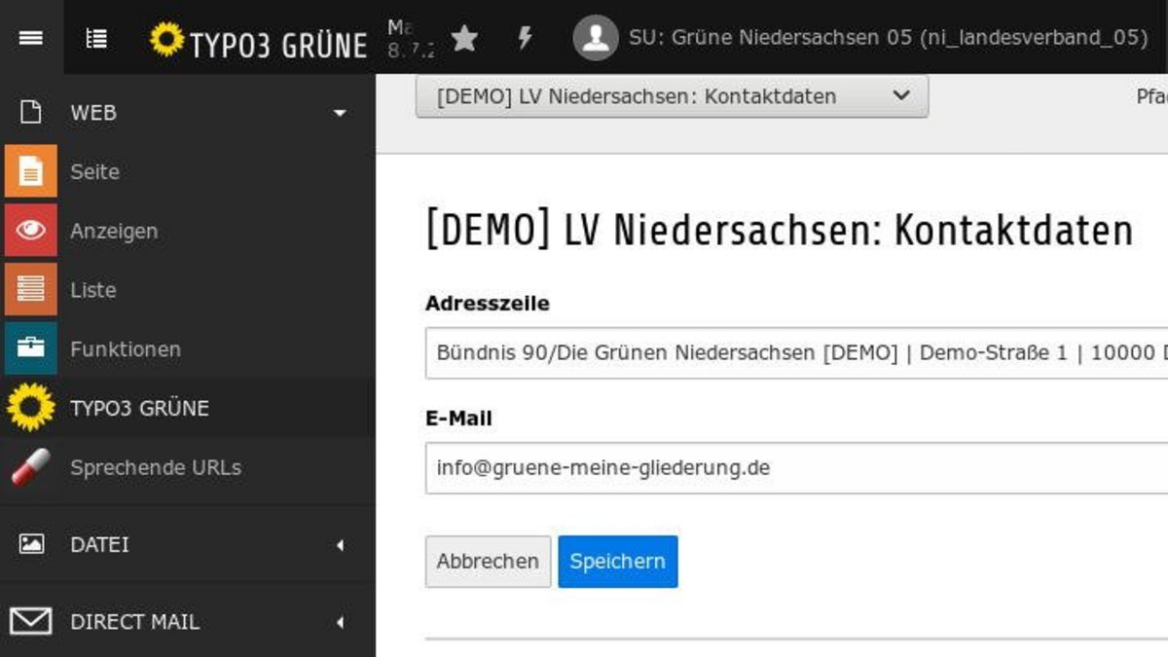This screenshot has width=1168, height=657.
Task: Click the DIRECT MAIL heading text
Action: 134,621
